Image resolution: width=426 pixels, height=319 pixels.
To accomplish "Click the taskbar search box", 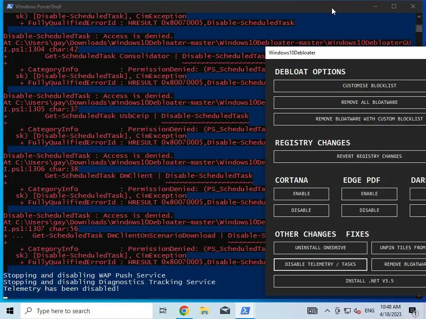I will click(87, 311).
